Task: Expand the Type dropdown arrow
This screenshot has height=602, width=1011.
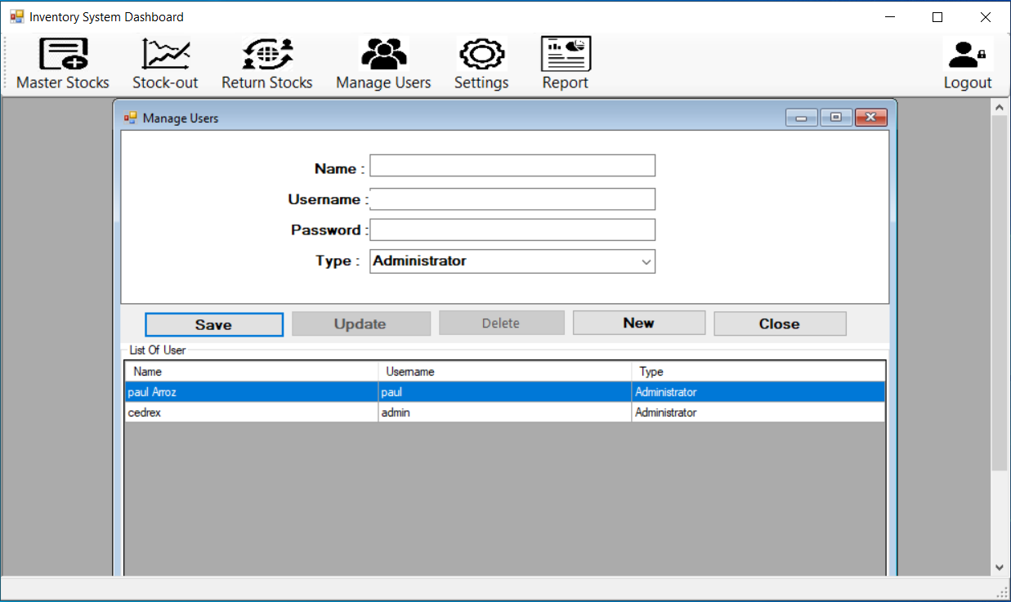Action: [x=646, y=262]
